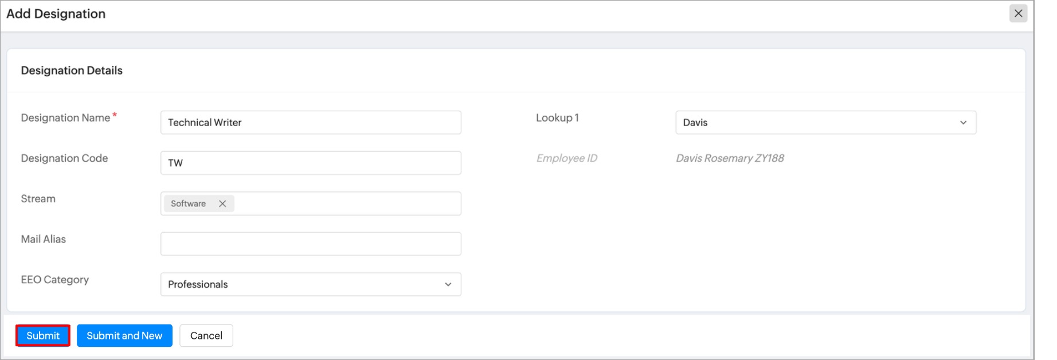Click the Employee ID label
The width and height of the screenshot is (1057, 360).
pos(566,158)
